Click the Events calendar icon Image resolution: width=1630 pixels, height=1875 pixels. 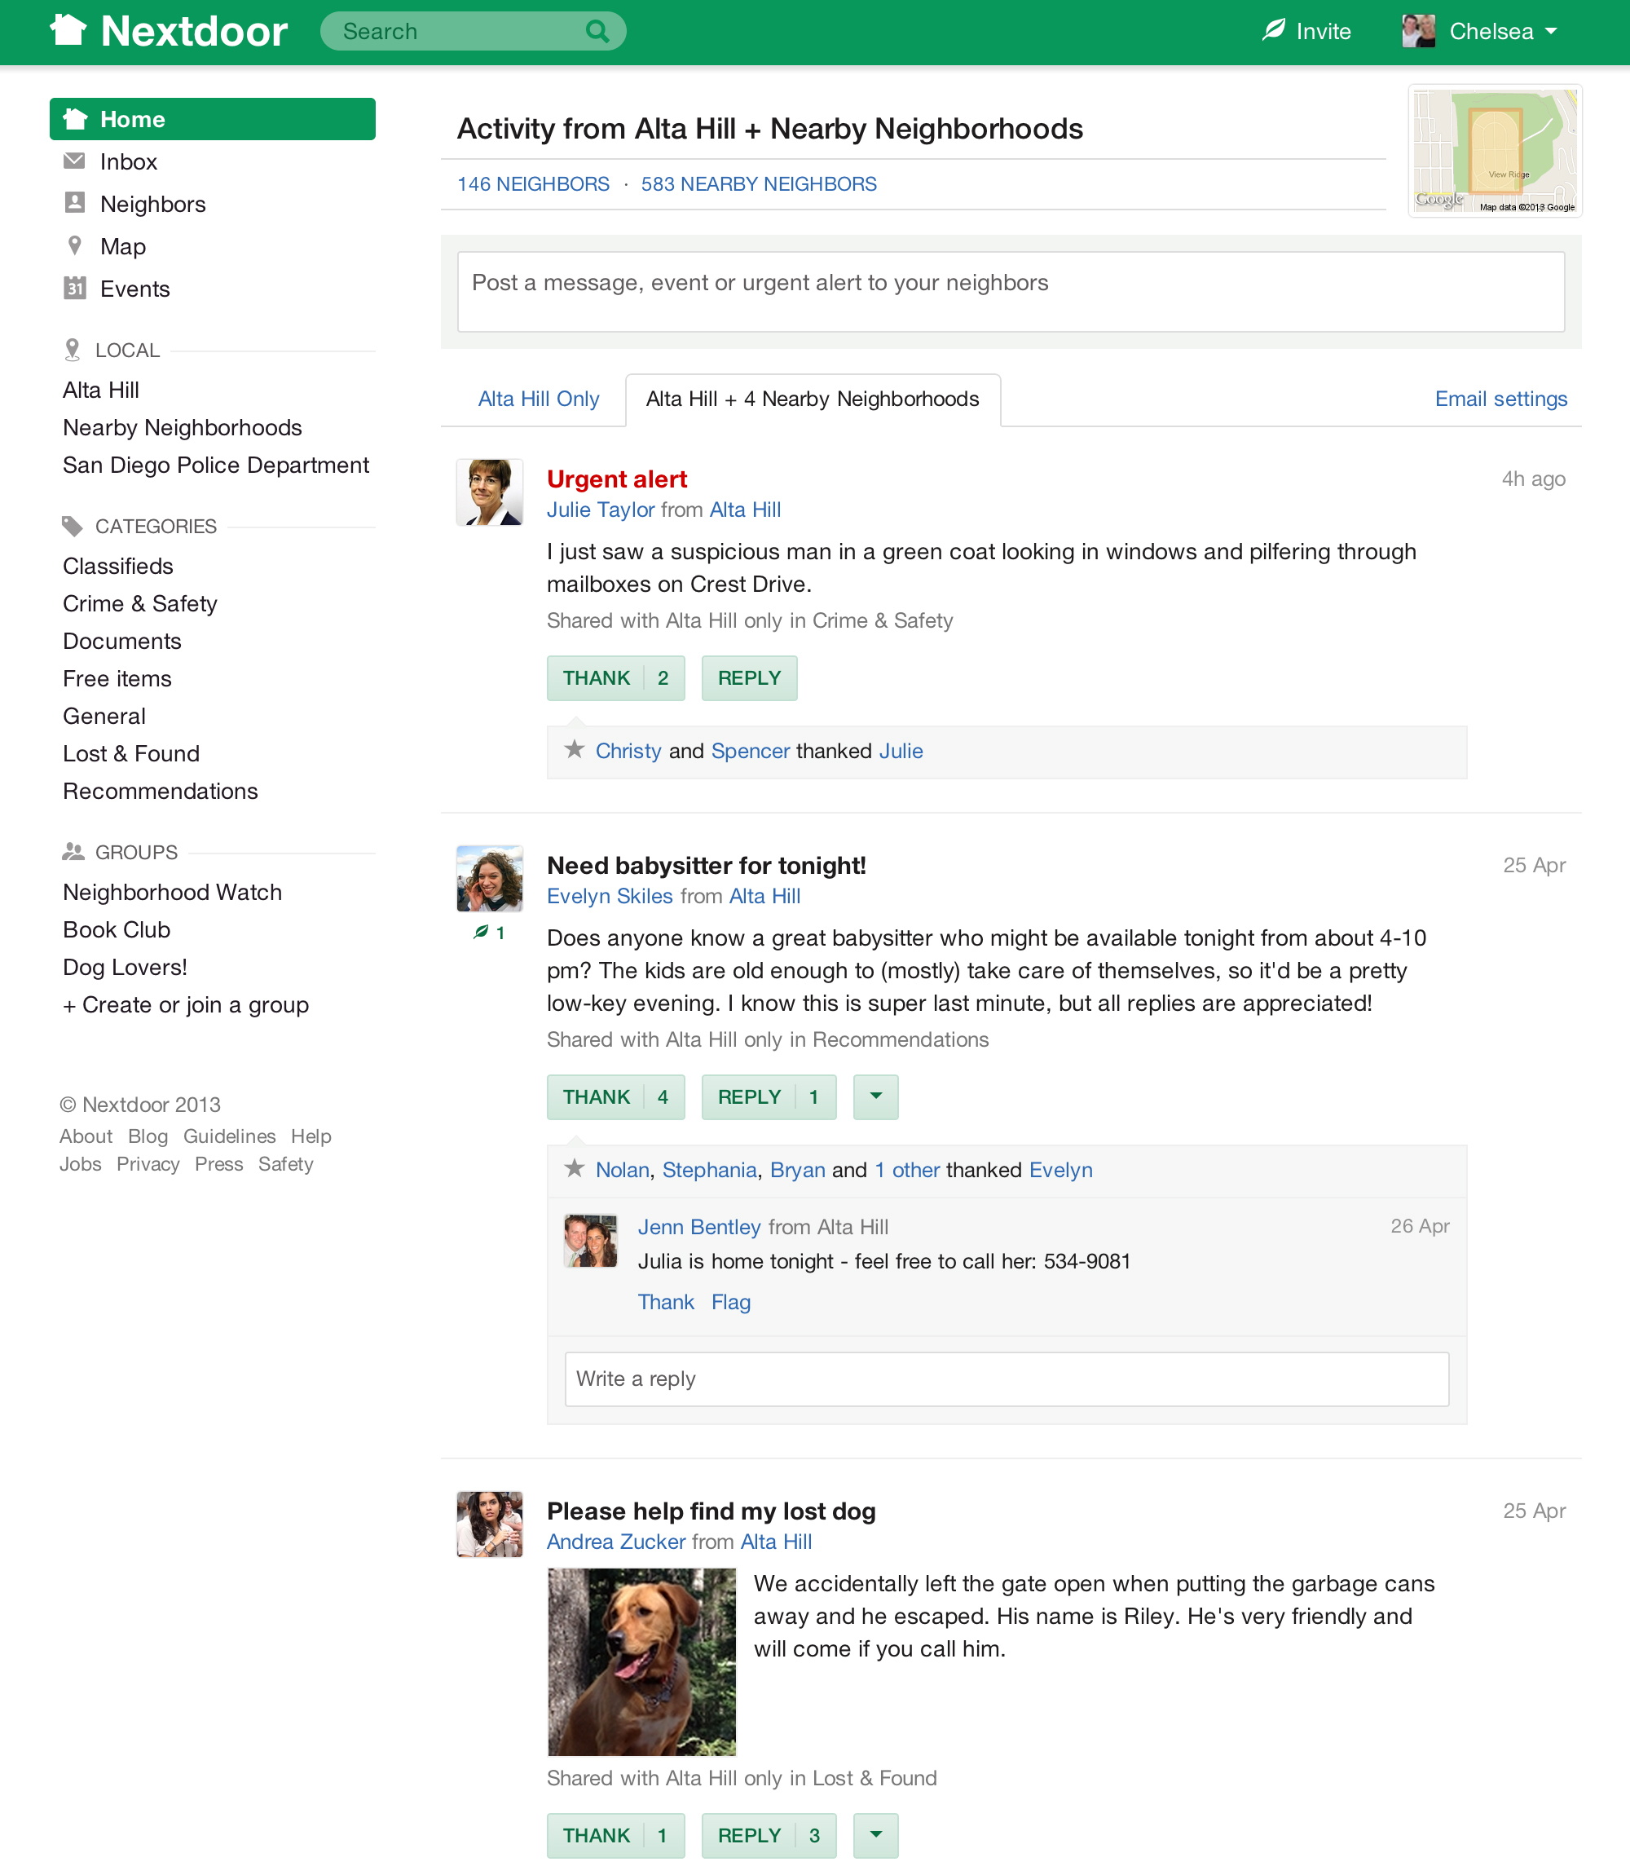point(75,289)
